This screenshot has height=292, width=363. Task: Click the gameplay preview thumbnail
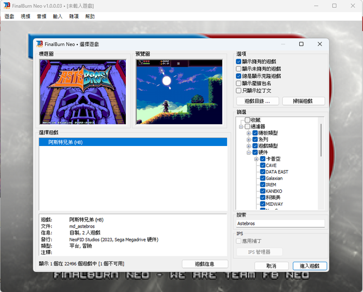[179, 92]
